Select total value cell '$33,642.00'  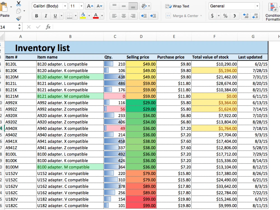(x=214, y=186)
